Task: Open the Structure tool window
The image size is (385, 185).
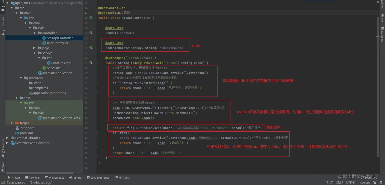Action: [x=3, y=26]
